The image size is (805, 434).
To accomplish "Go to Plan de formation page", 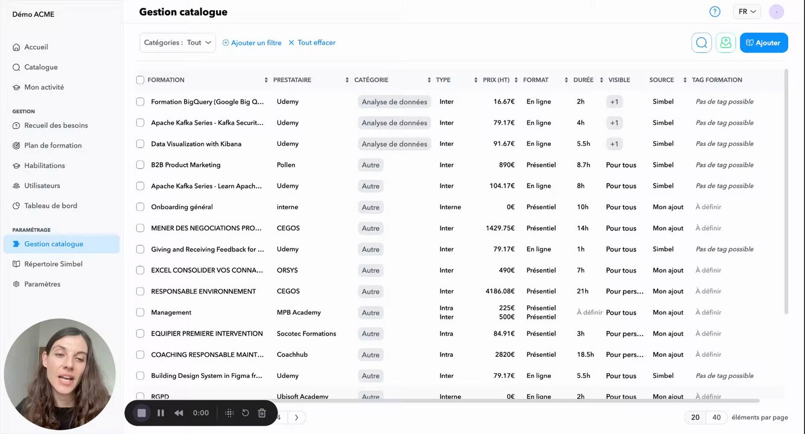I will [x=52, y=146].
